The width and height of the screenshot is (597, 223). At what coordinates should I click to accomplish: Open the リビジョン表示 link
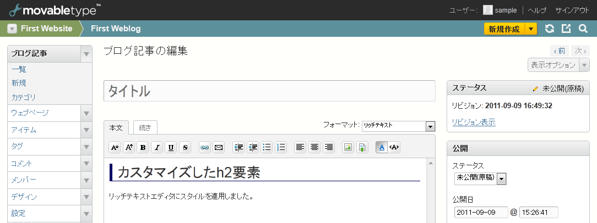[474, 122]
